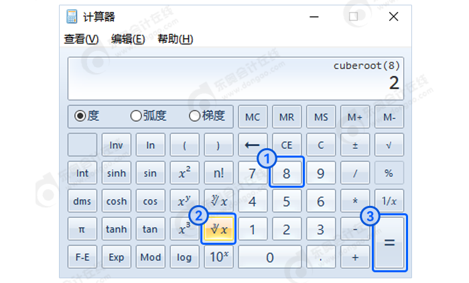Click the x squared button
The width and height of the screenshot is (469, 283).
click(x=184, y=173)
